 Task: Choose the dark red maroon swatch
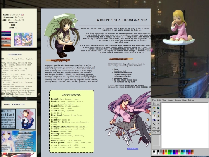pos(163,150)
